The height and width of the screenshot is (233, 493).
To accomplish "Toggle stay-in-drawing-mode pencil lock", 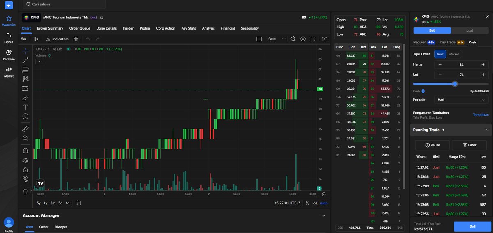I will (25, 160).
